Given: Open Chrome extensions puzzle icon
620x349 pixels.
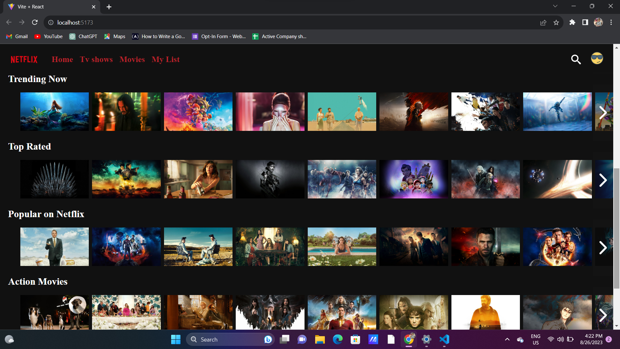Looking at the screenshot, I should tap(573, 22).
